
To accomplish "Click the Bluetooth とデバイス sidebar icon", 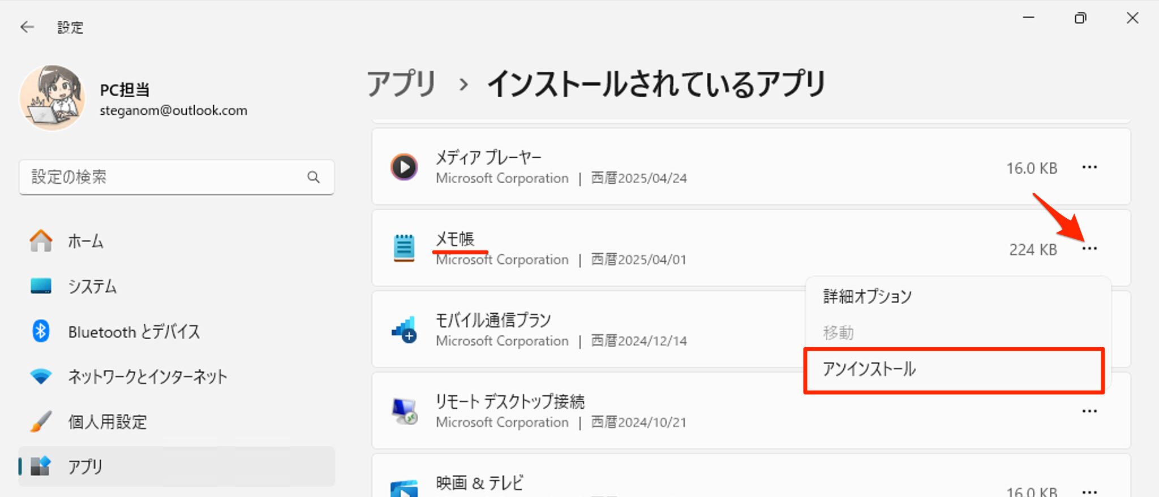I will tap(40, 331).
